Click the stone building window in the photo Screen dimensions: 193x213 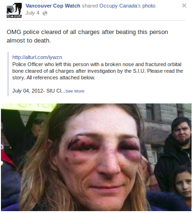click(x=149, y=112)
